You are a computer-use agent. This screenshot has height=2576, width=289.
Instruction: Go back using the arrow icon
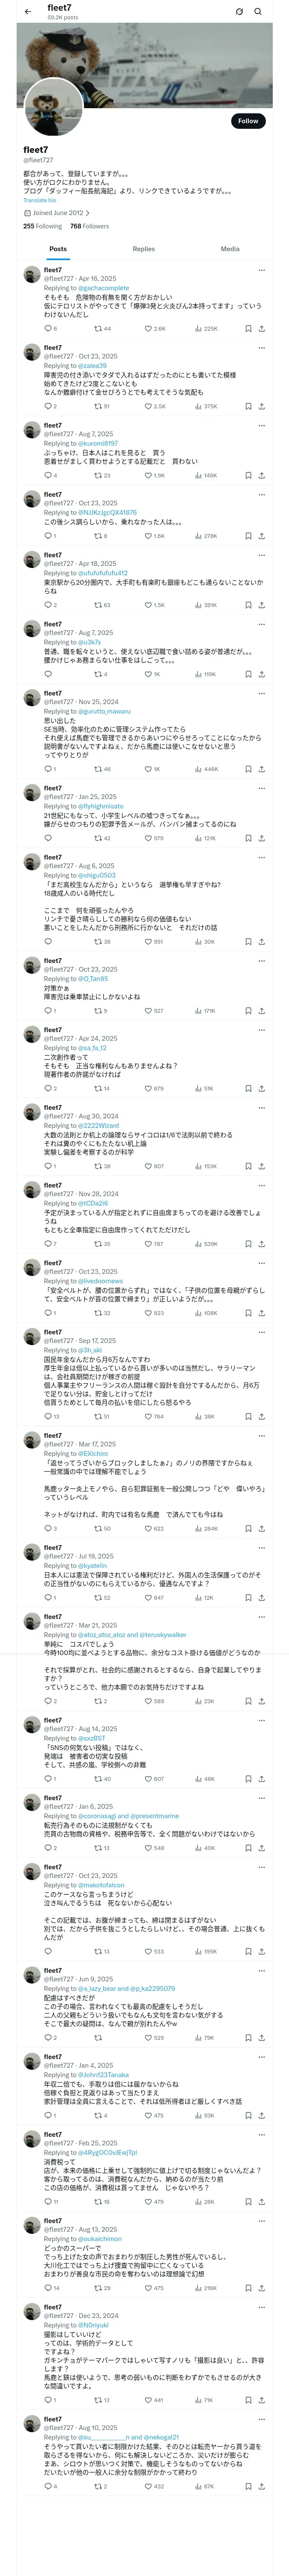coord(28,12)
